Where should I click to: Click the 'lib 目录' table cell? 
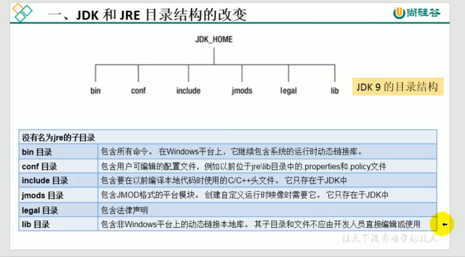tap(58, 225)
